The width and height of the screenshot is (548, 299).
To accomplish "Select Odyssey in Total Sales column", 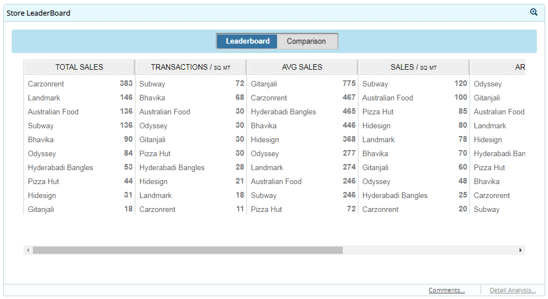I will (x=42, y=154).
